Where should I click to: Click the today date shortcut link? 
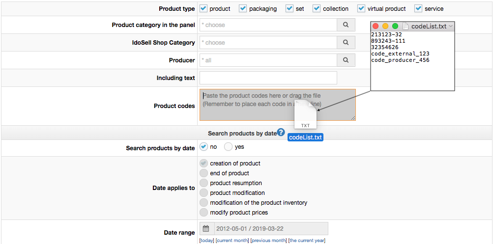click(x=206, y=241)
